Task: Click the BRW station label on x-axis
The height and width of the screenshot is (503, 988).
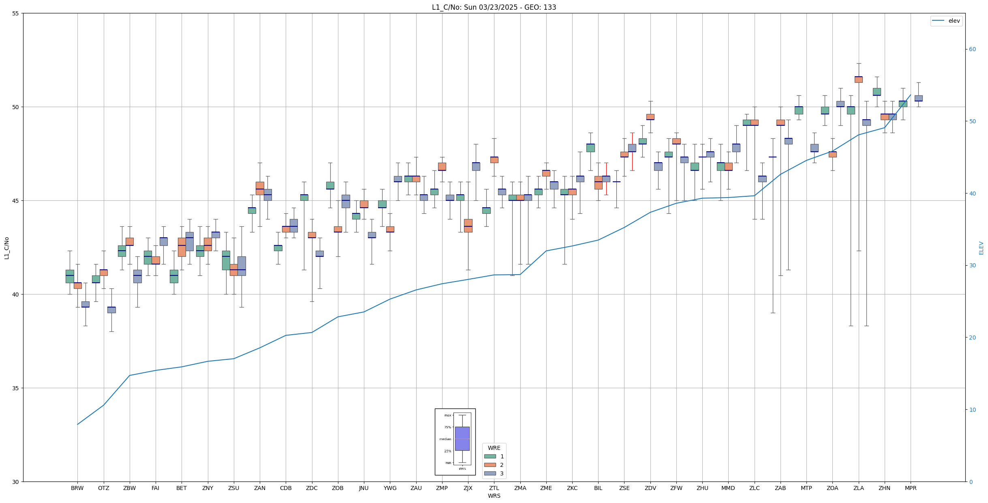Action: coord(77,488)
